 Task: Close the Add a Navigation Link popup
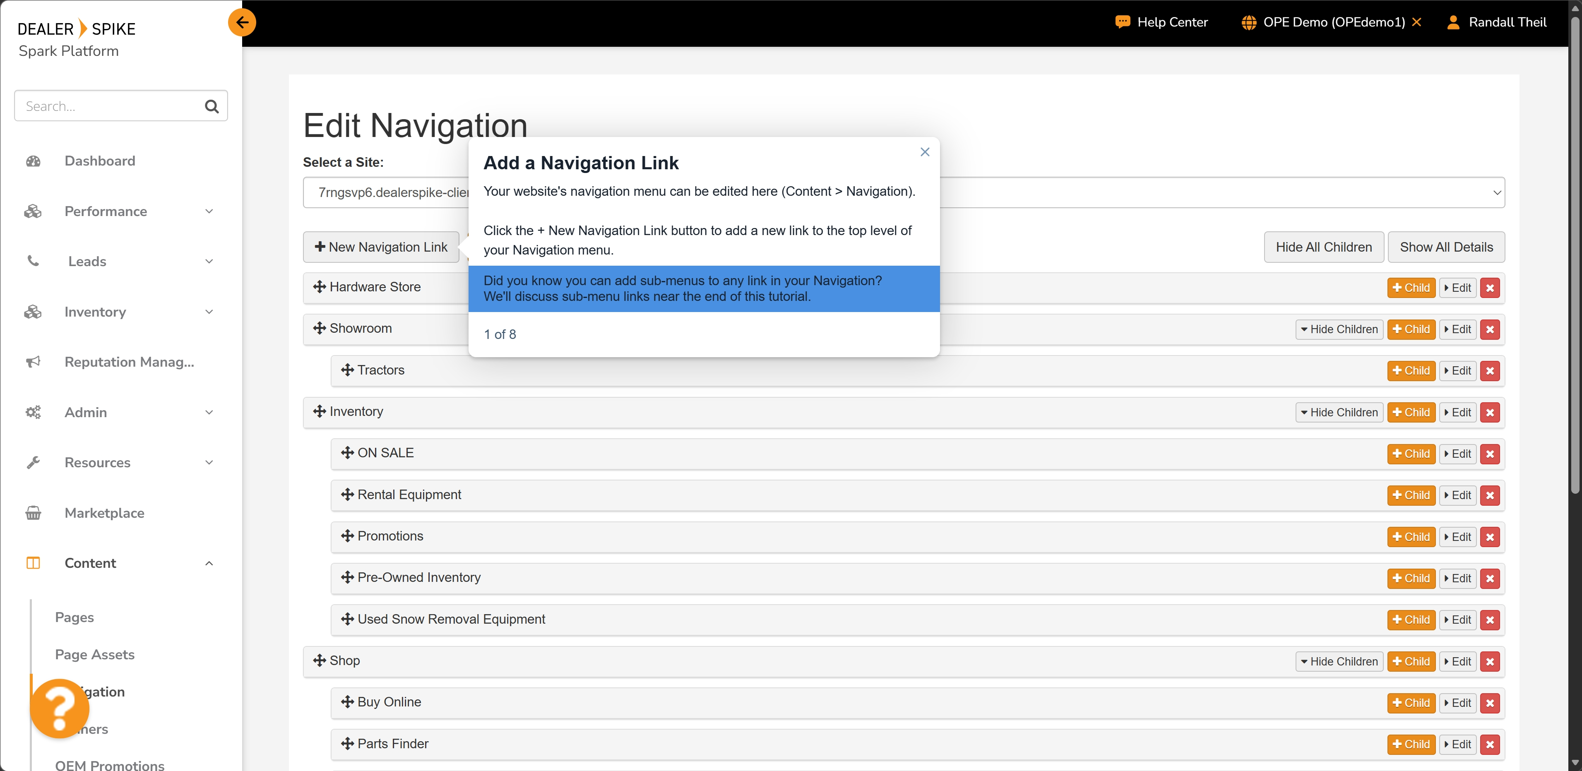[x=925, y=151]
